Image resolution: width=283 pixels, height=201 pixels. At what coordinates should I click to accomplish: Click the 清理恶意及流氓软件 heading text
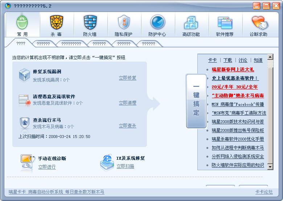(x=54, y=96)
